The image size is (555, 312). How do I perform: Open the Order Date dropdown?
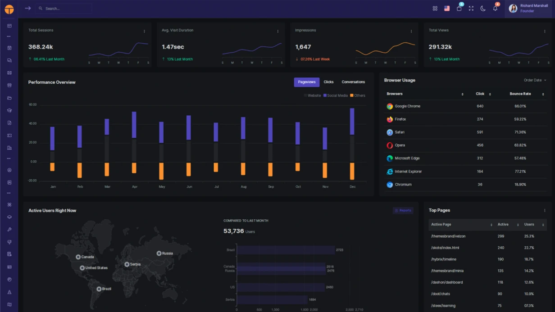535,80
